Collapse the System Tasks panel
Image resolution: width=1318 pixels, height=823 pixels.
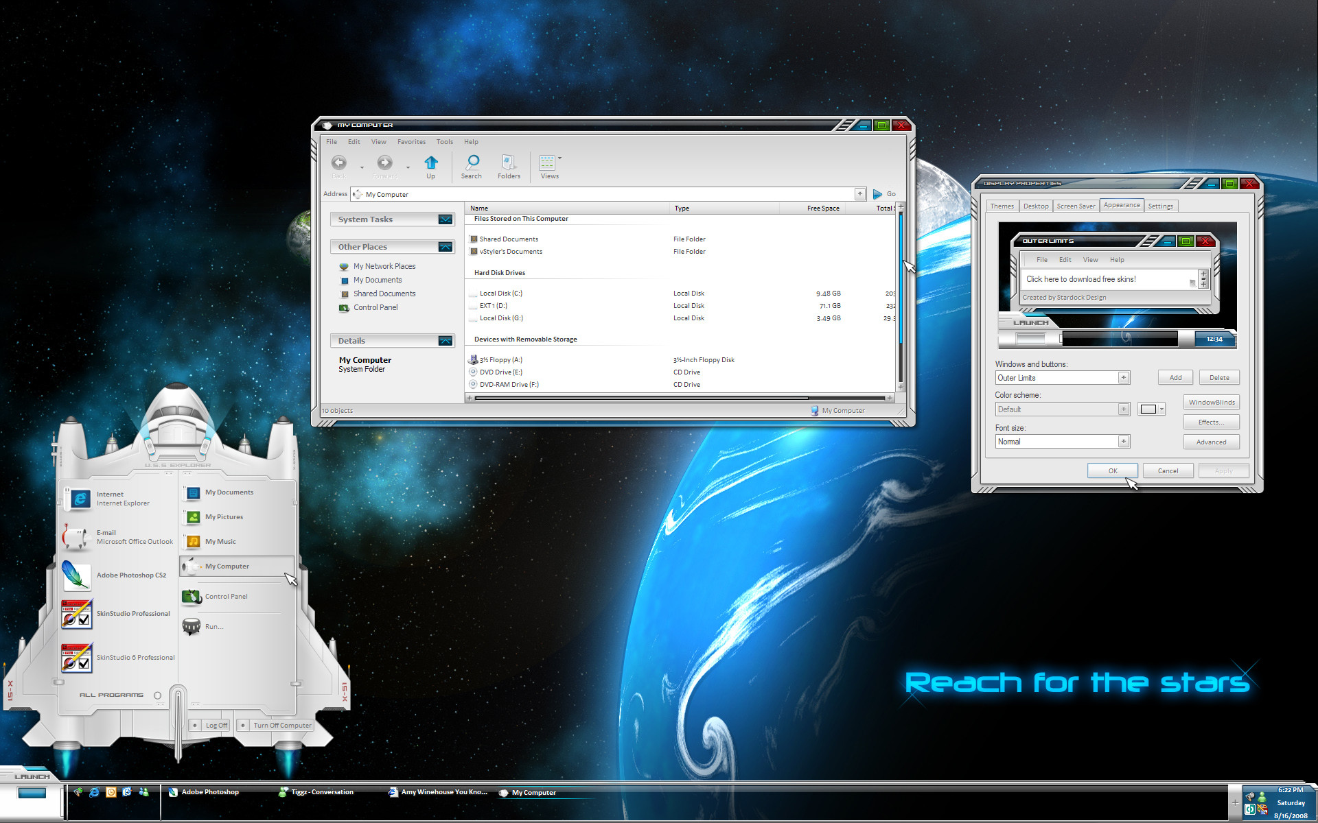pos(446,219)
